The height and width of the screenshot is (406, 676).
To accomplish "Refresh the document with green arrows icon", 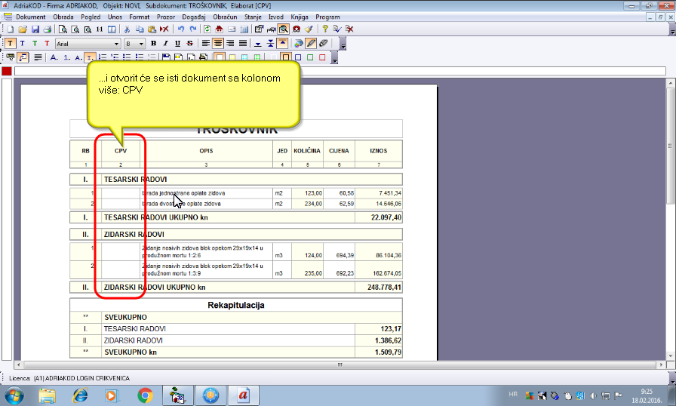I will (207, 29).
